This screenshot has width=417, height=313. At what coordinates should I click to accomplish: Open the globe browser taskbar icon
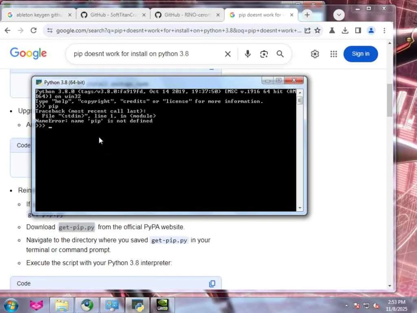[87, 305]
